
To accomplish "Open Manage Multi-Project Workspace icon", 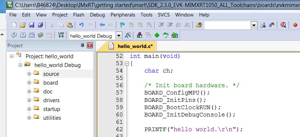I will (148, 35).
